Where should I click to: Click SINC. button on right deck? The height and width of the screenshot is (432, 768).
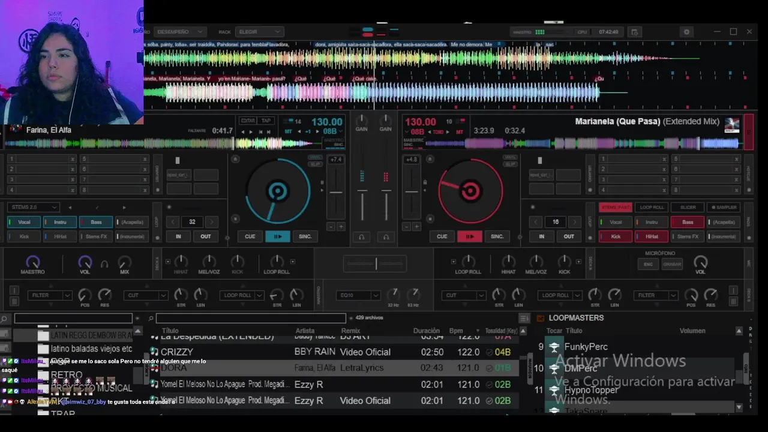point(497,236)
